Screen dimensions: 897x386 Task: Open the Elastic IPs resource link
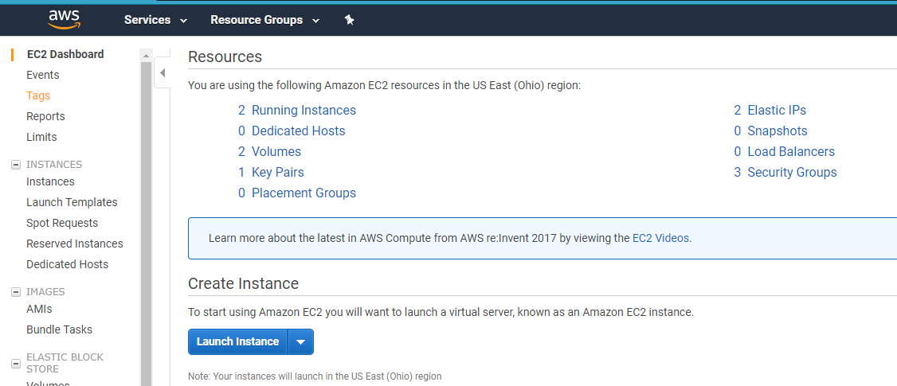coord(777,111)
